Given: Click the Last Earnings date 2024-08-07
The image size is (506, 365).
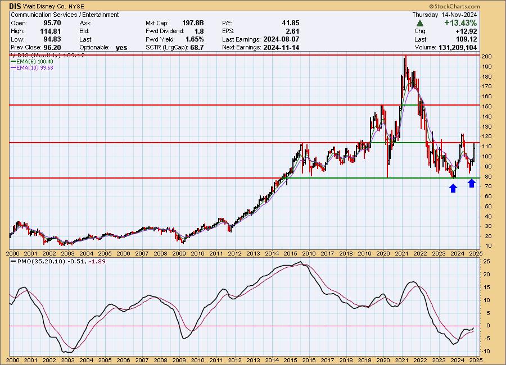Looking at the screenshot, I should pos(282,39).
